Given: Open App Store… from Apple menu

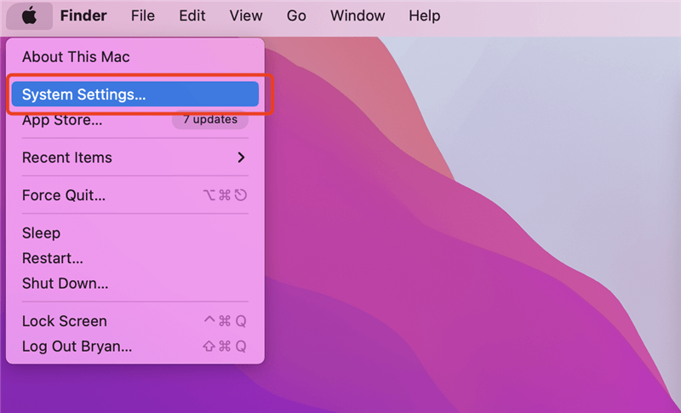Looking at the screenshot, I should [135, 119].
